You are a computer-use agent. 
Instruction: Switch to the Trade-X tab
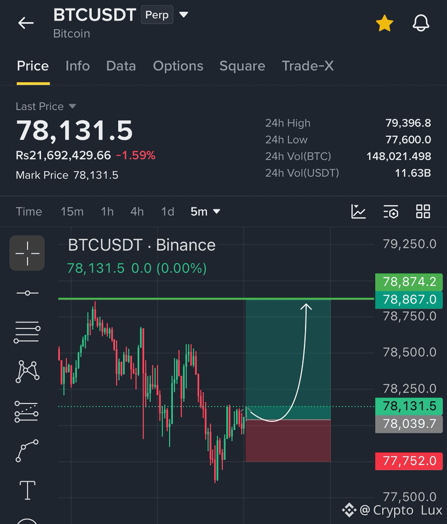(308, 66)
